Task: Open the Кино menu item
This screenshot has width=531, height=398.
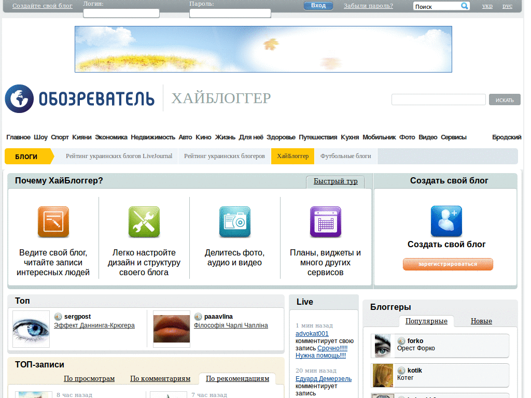Action: pyautogui.click(x=203, y=137)
